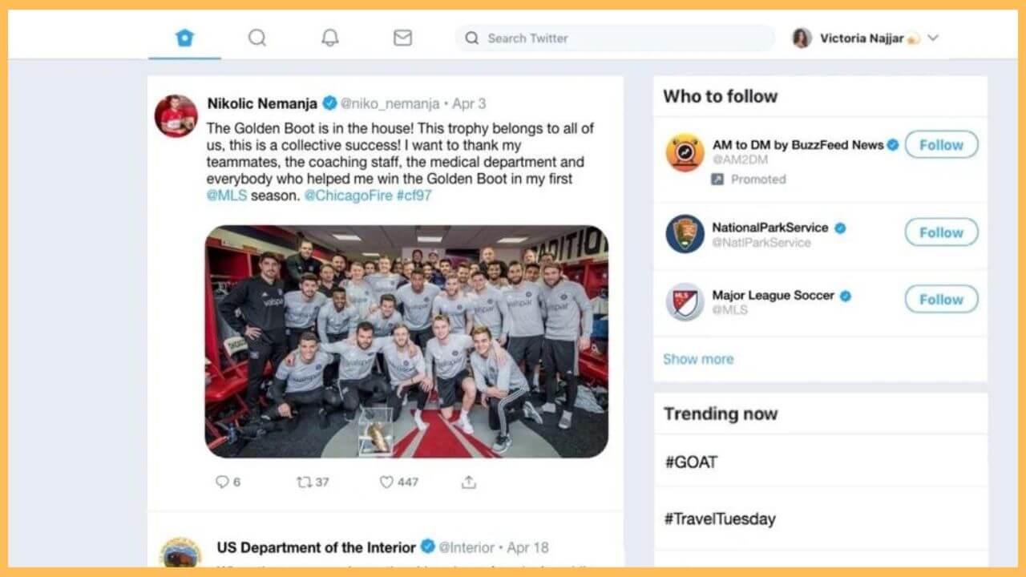Open the Home tab icon
The height and width of the screenshot is (577, 1026).
click(185, 38)
